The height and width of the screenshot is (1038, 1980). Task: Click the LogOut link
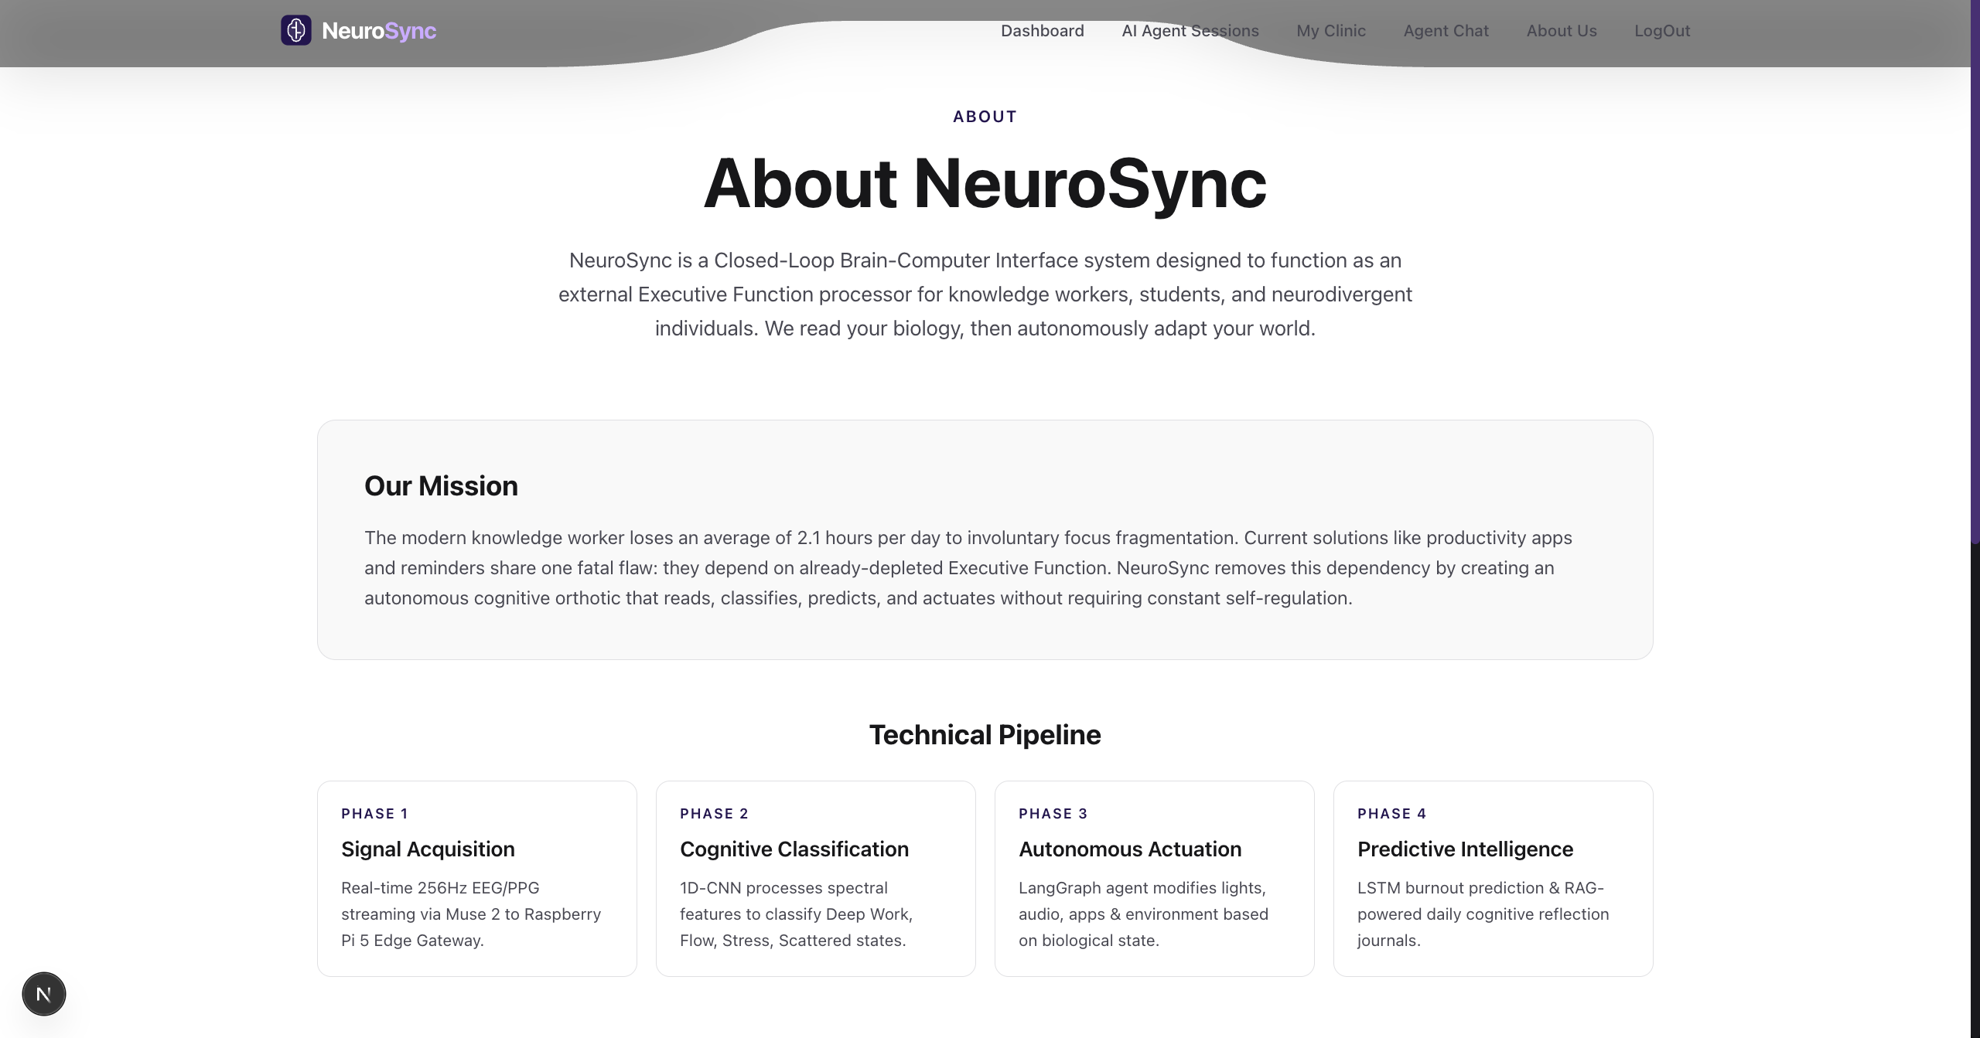[1661, 31]
